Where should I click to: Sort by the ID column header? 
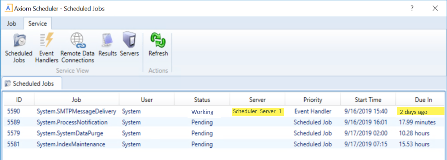click(x=19, y=100)
